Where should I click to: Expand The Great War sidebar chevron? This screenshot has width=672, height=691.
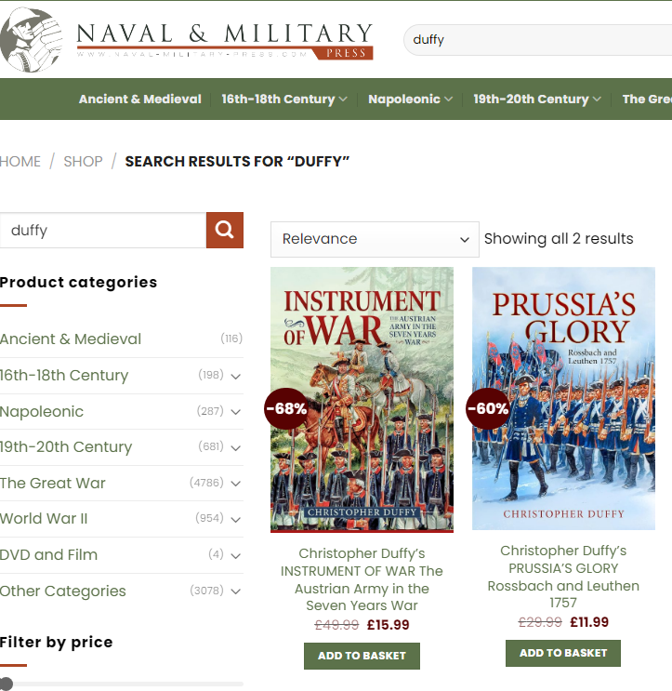(x=236, y=484)
